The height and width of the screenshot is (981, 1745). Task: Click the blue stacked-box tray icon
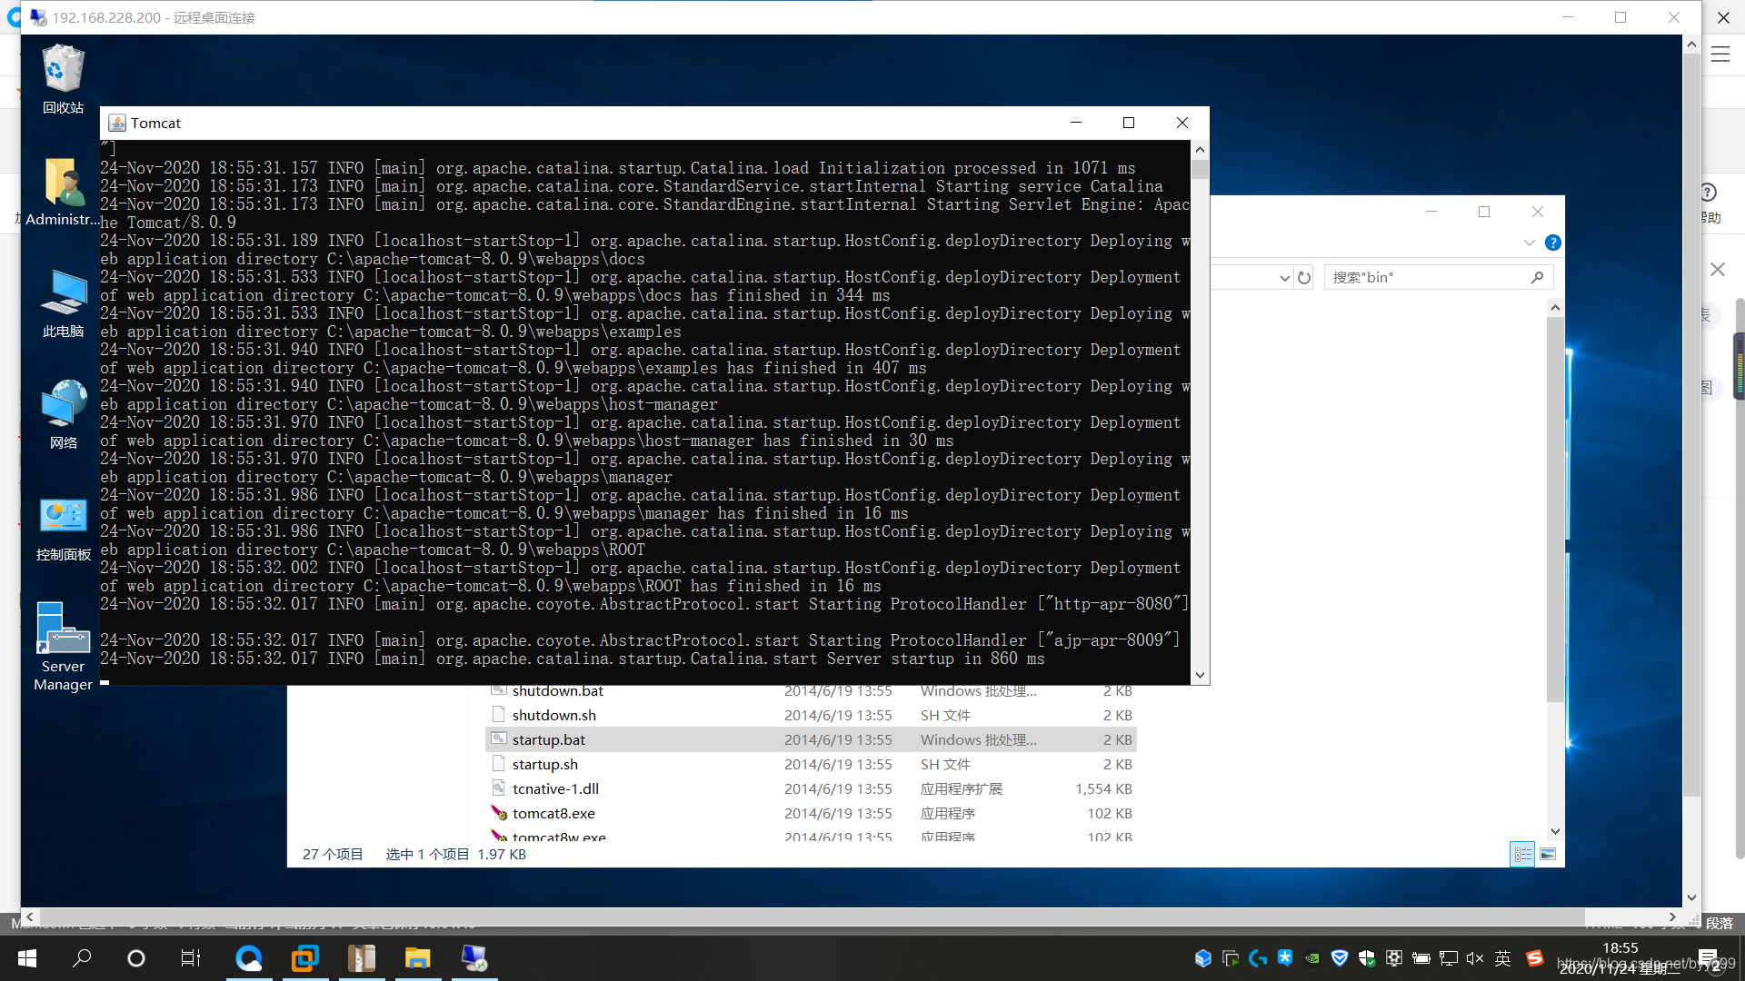pos(1203,957)
